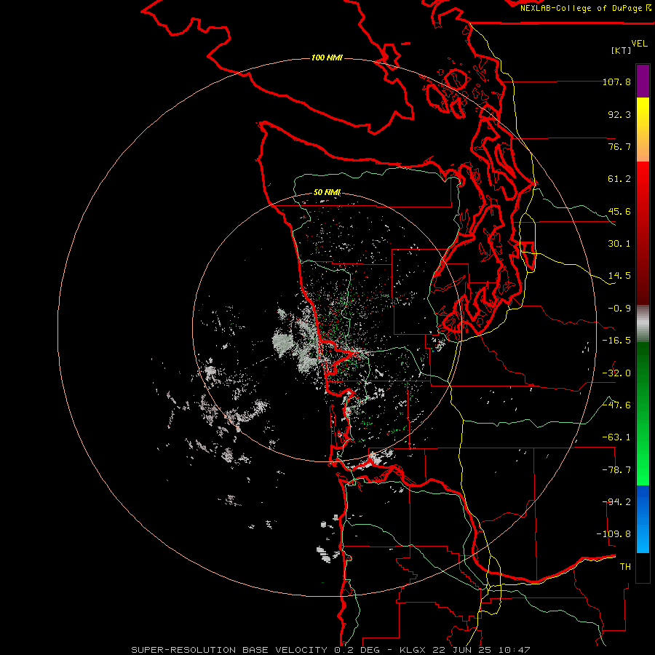Click the 107.8 legend value
This screenshot has width=655, height=655.
[616, 82]
